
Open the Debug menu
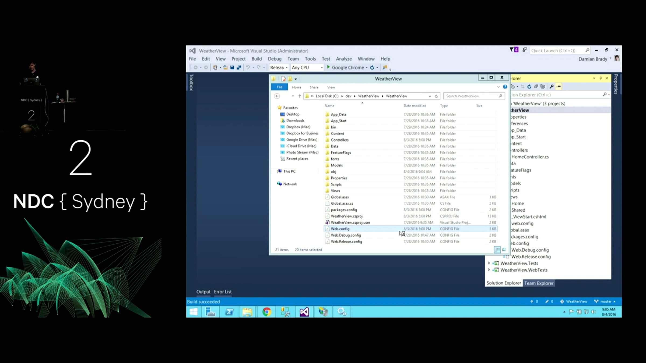[275, 59]
